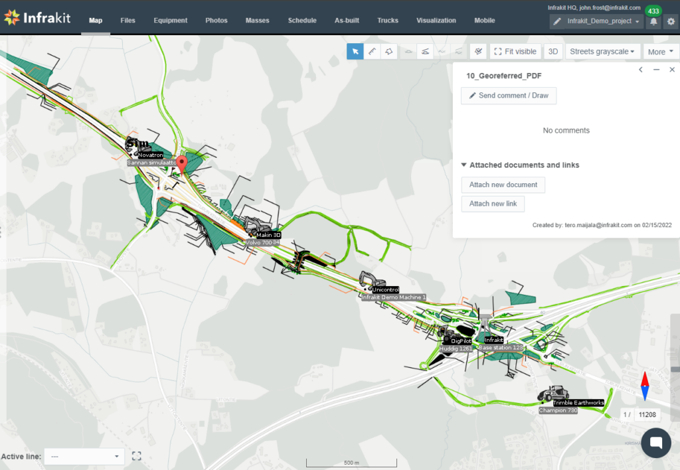Click the fullscreen icon beside Active line
This screenshot has height=470, width=680.
pos(137,456)
